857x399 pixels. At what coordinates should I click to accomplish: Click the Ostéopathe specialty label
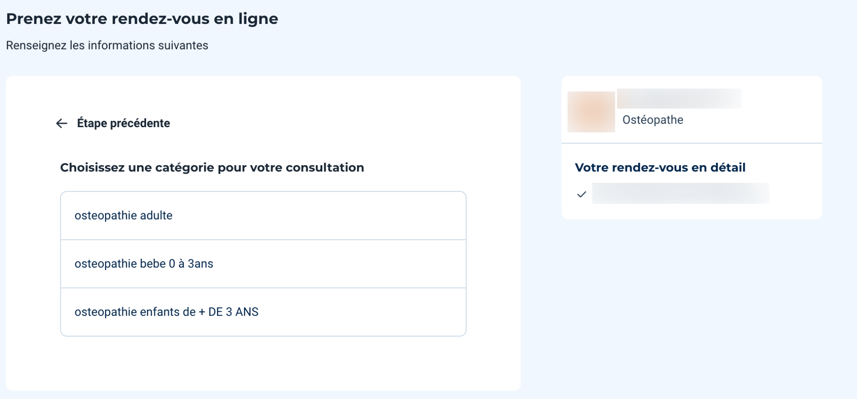coord(653,120)
